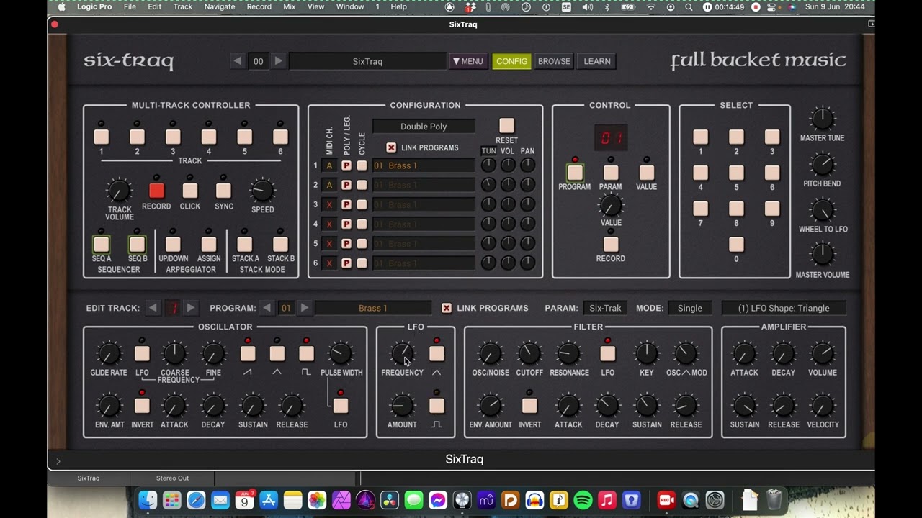Image resolution: width=922 pixels, height=518 pixels.
Task: Click the TRACK VOLUME knob
Action: (x=119, y=191)
